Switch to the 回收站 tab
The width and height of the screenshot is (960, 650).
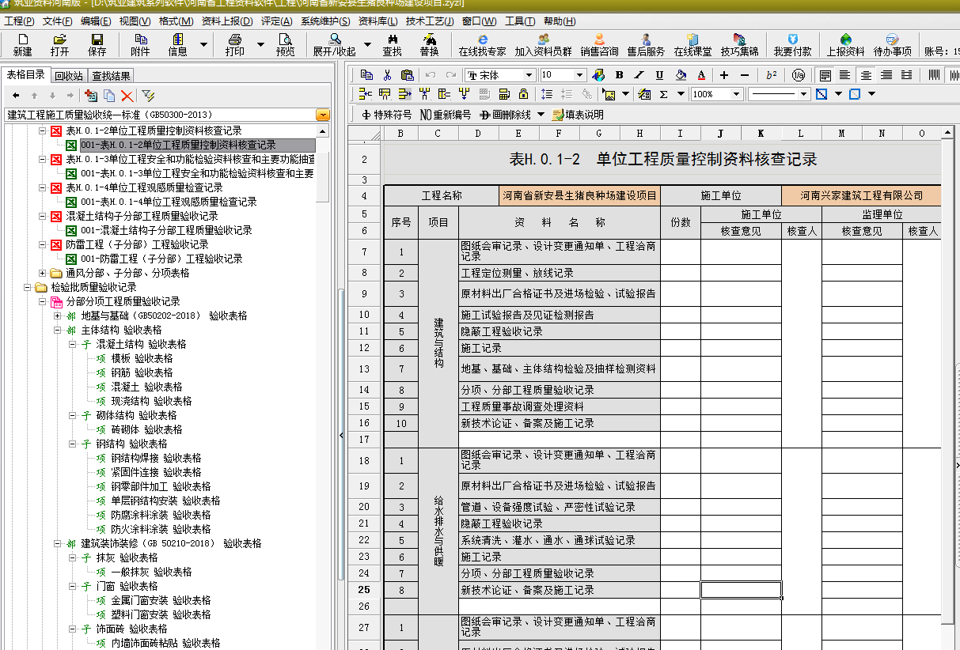point(69,76)
